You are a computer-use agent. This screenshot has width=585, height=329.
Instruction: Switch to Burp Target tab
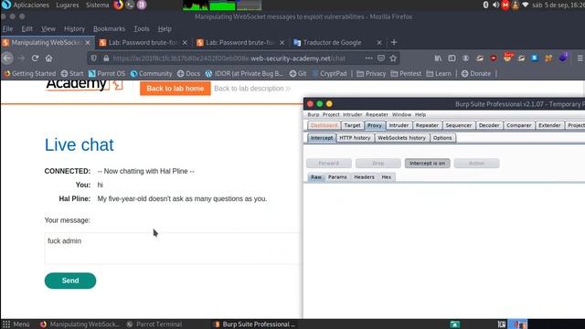(352, 125)
